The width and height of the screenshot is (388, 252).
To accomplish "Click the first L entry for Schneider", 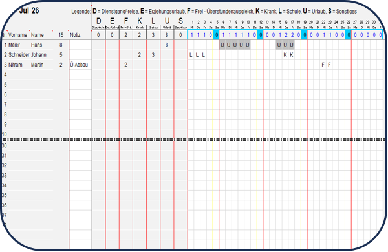I will (x=191, y=55).
